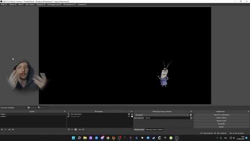250x141 pixels.
Task: Move the scene up in the Scenes panel
Action: (x=9, y=130)
